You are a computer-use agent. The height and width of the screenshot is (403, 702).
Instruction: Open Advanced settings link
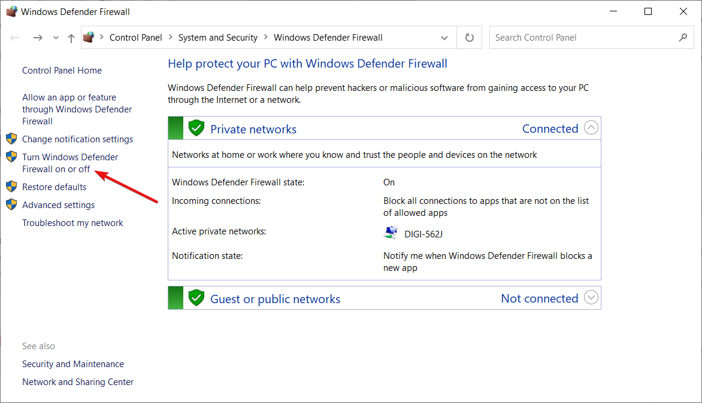[x=59, y=205]
